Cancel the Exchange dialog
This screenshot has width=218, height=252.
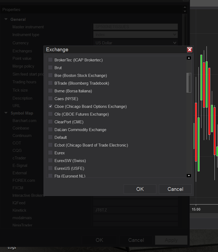pyautogui.click(x=175, y=189)
